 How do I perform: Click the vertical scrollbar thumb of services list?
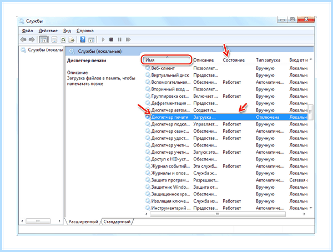(x=310, y=112)
